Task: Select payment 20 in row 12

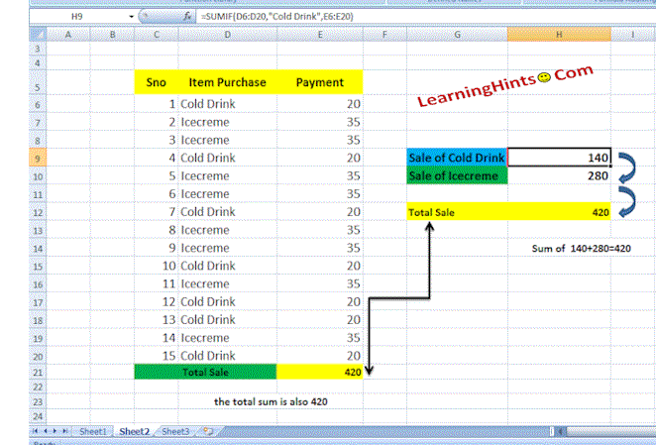Action: [320, 212]
